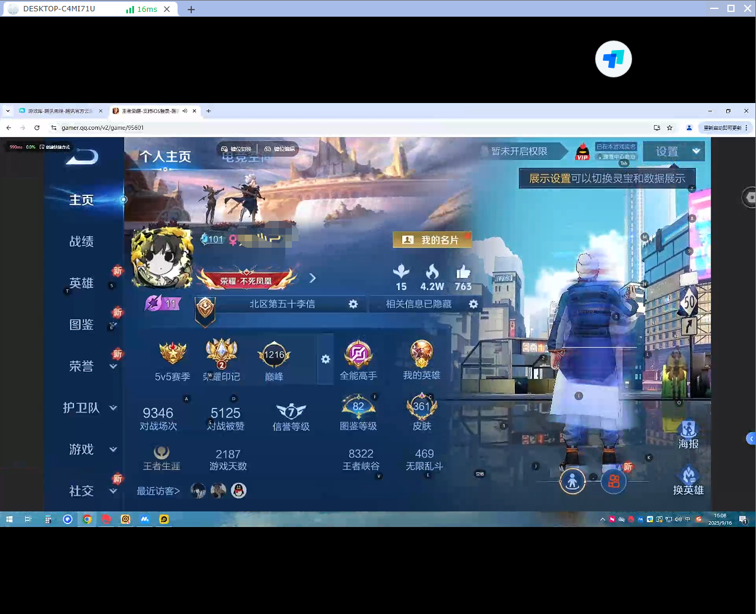Bookmark this page with star icon
The image size is (756, 614).
point(670,127)
